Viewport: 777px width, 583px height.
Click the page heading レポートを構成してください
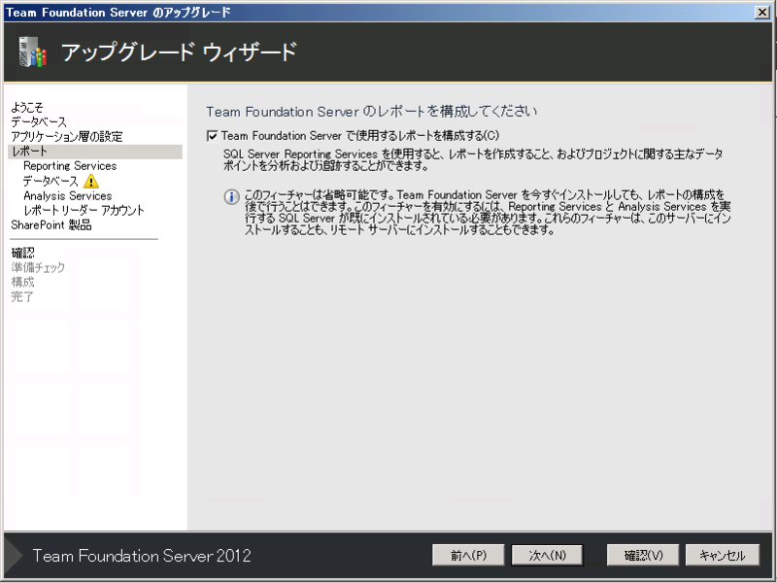coord(372,112)
